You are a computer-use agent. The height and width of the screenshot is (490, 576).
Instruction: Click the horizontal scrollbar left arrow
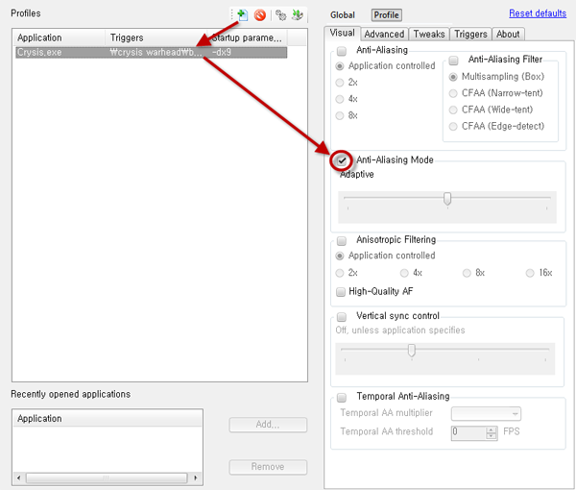click(19, 478)
